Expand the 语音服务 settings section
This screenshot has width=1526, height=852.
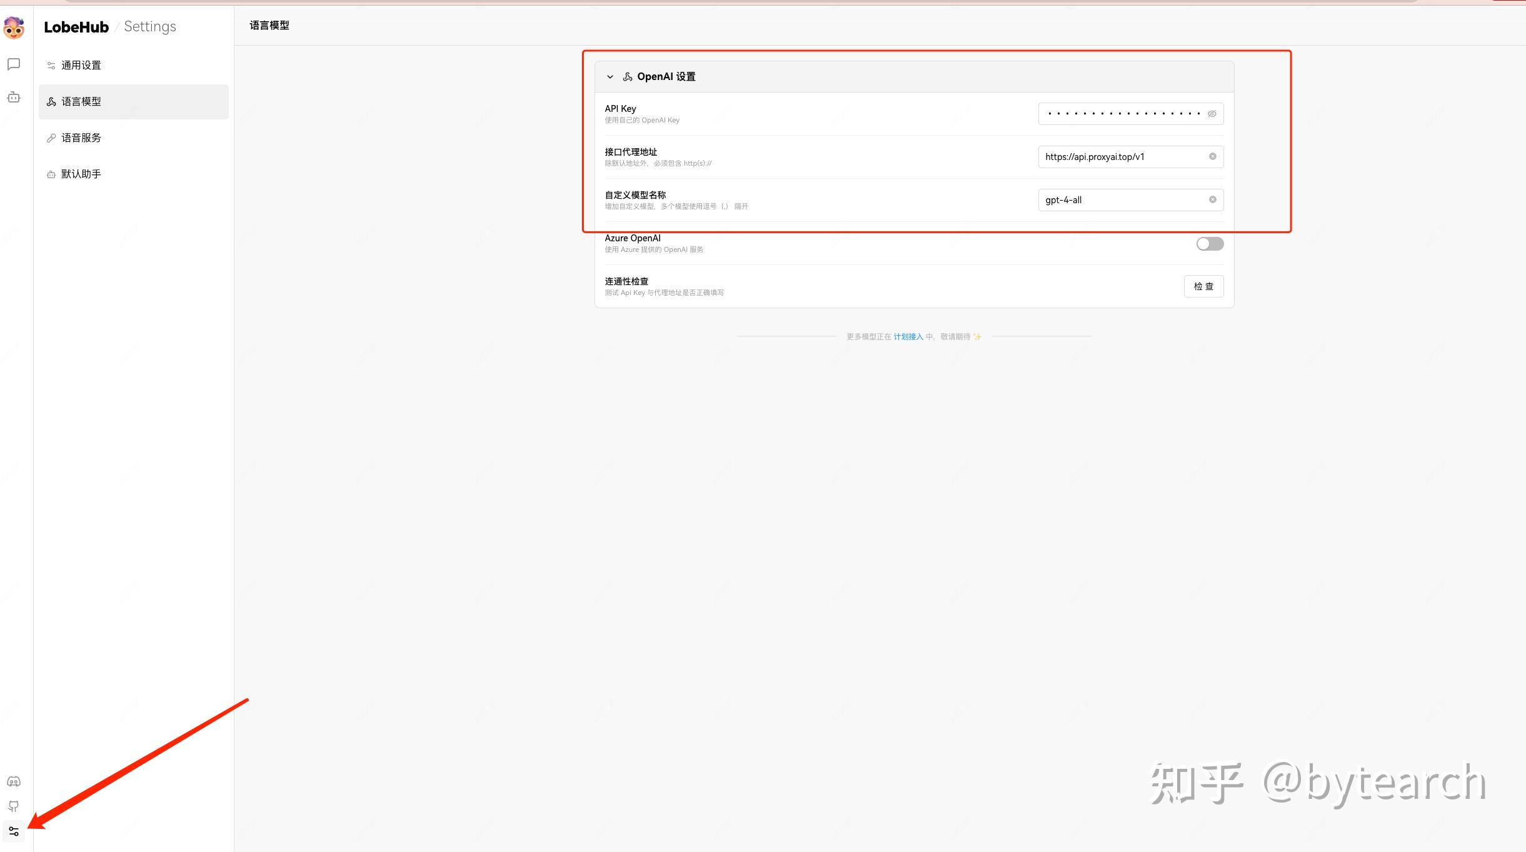pyautogui.click(x=80, y=138)
